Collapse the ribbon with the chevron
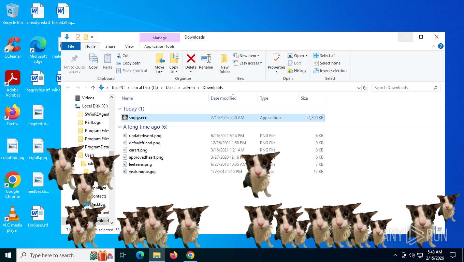 coord(433,46)
